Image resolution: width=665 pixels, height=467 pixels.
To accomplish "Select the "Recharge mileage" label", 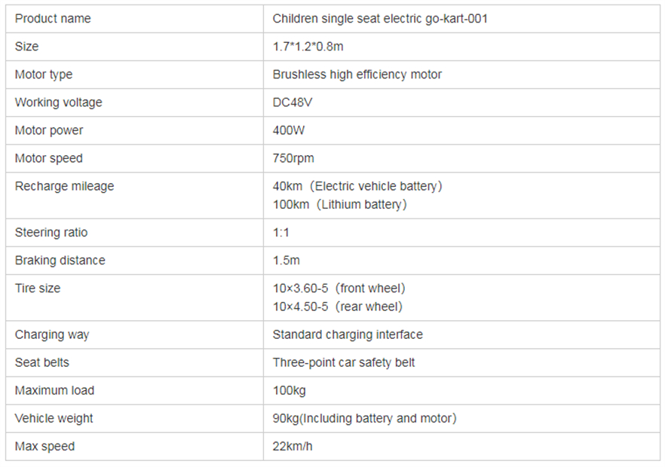I will coord(64,186).
